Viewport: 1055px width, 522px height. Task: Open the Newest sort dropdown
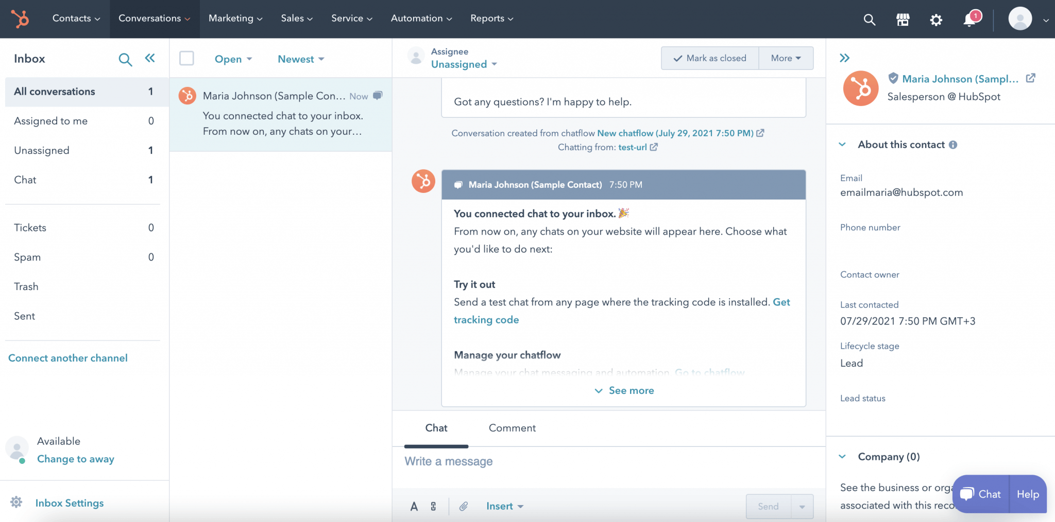click(x=300, y=59)
